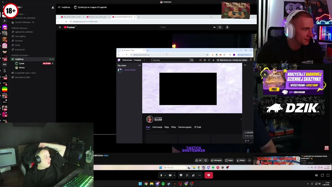Open File Explorer from the Windows taskbar
This screenshot has height=187, width=332.
click(151, 184)
